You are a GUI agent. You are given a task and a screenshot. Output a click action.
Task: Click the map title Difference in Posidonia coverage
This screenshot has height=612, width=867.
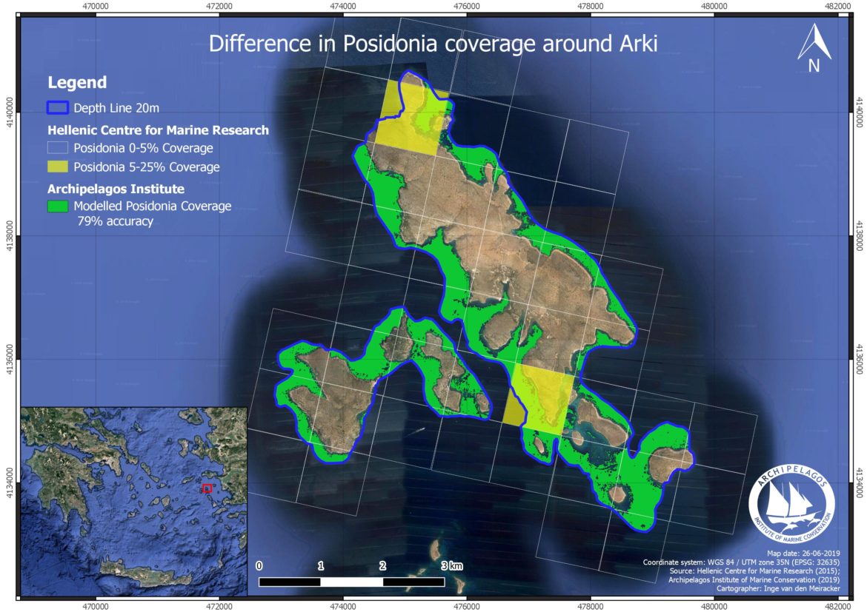433,43
